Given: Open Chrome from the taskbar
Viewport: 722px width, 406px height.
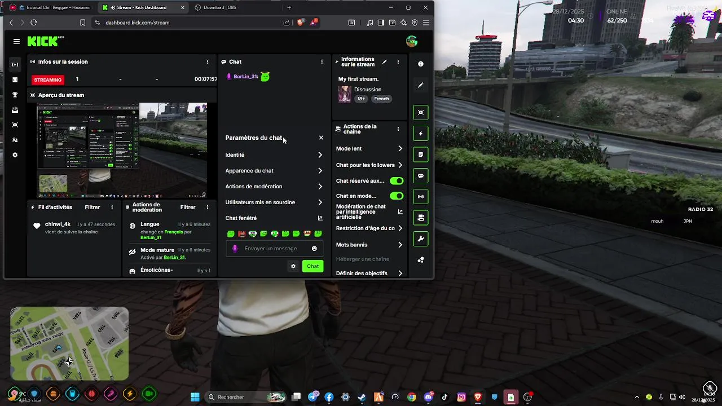Looking at the screenshot, I should pyautogui.click(x=412, y=397).
